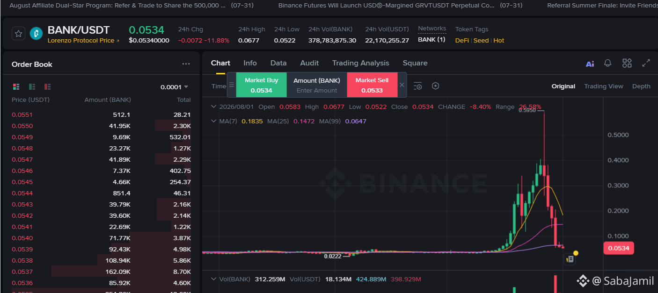The image size is (658, 293).
Task: Open the chart layout grid icon
Action: 627,63
